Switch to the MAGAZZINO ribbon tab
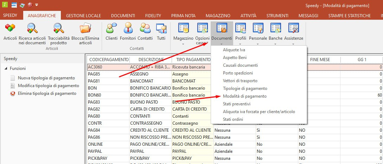The image size is (383, 164). (x=218, y=15)
